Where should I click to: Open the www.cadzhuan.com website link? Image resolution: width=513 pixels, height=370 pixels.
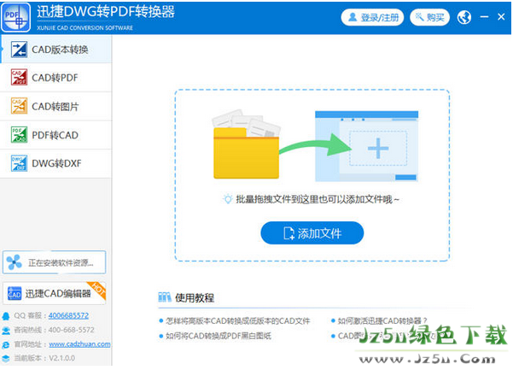pos(79,344)
